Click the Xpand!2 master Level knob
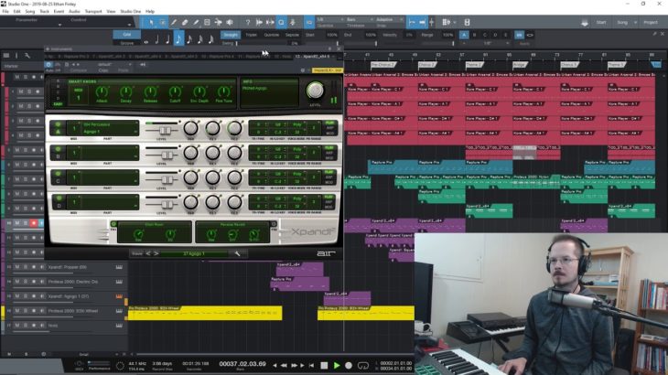Viewport: 668px width, 375px height. tap(316, 91)
